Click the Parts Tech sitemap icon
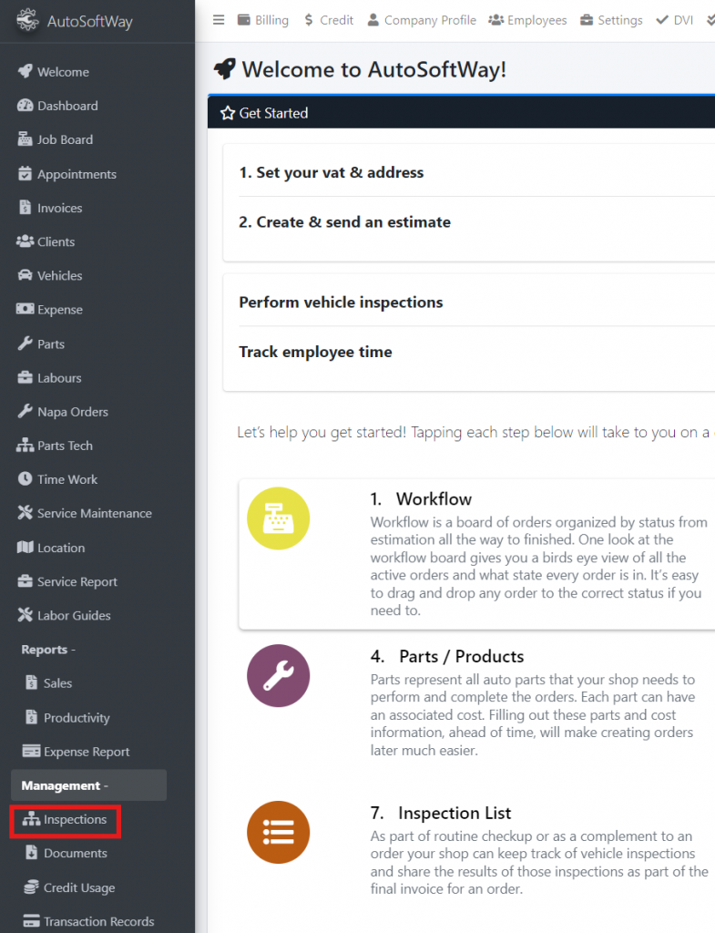This screenshot has height=933, width=715. (25, 445)
